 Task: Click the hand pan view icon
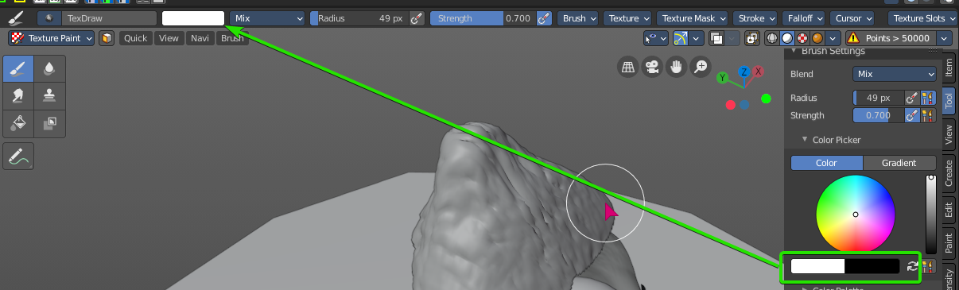[677, 68]
